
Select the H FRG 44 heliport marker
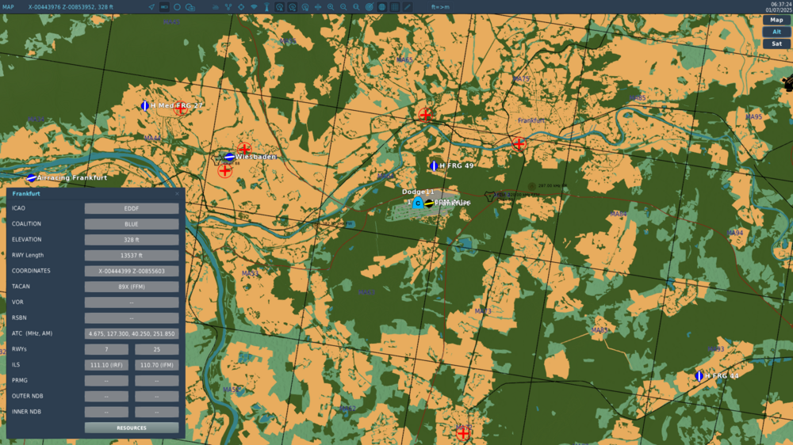[x=699, y=376]
